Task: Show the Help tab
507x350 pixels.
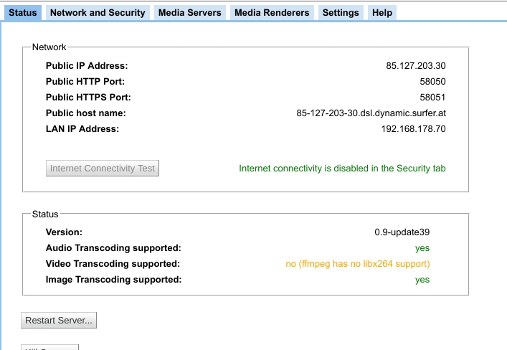Action: (382, 13)
